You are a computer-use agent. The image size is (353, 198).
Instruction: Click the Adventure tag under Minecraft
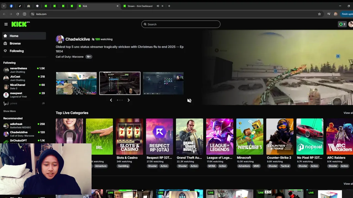(244, 166)
